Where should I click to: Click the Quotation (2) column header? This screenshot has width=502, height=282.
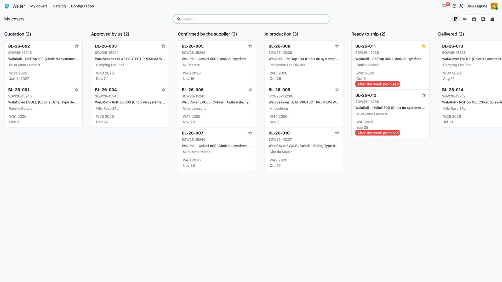(x=18, y=34)
